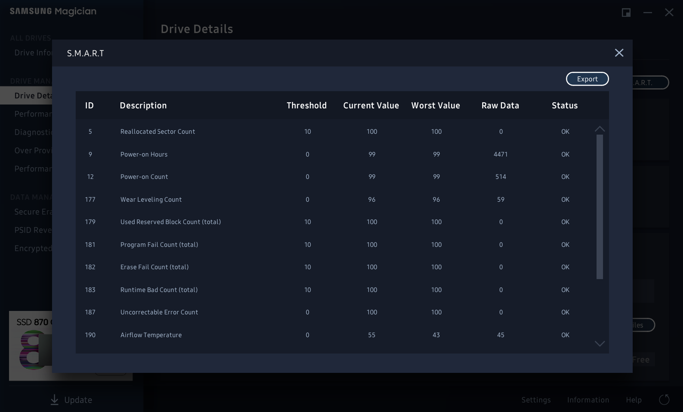This screenshot has width=683, height=412.
Task: Click the Status column header
Action: point(565,105)
